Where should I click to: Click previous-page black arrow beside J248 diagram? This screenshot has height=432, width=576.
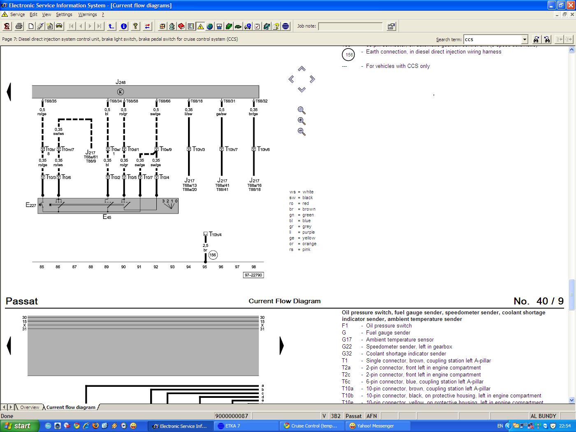coord(9,92)
